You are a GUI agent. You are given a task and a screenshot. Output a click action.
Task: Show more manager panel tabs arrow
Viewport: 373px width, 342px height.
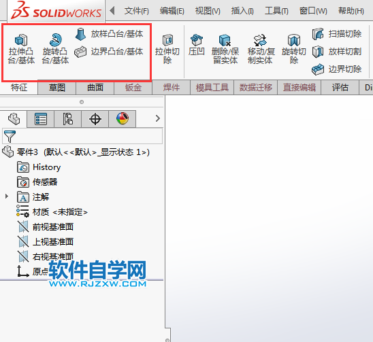click(157, 118)
